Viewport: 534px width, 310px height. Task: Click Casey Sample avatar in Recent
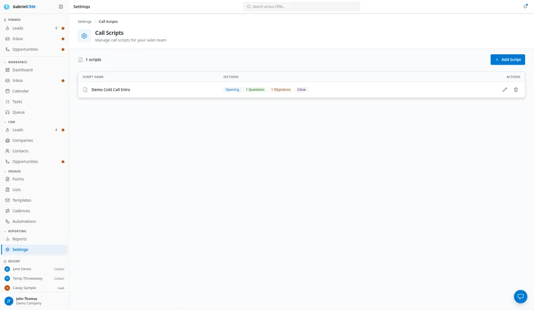point(7,288)
